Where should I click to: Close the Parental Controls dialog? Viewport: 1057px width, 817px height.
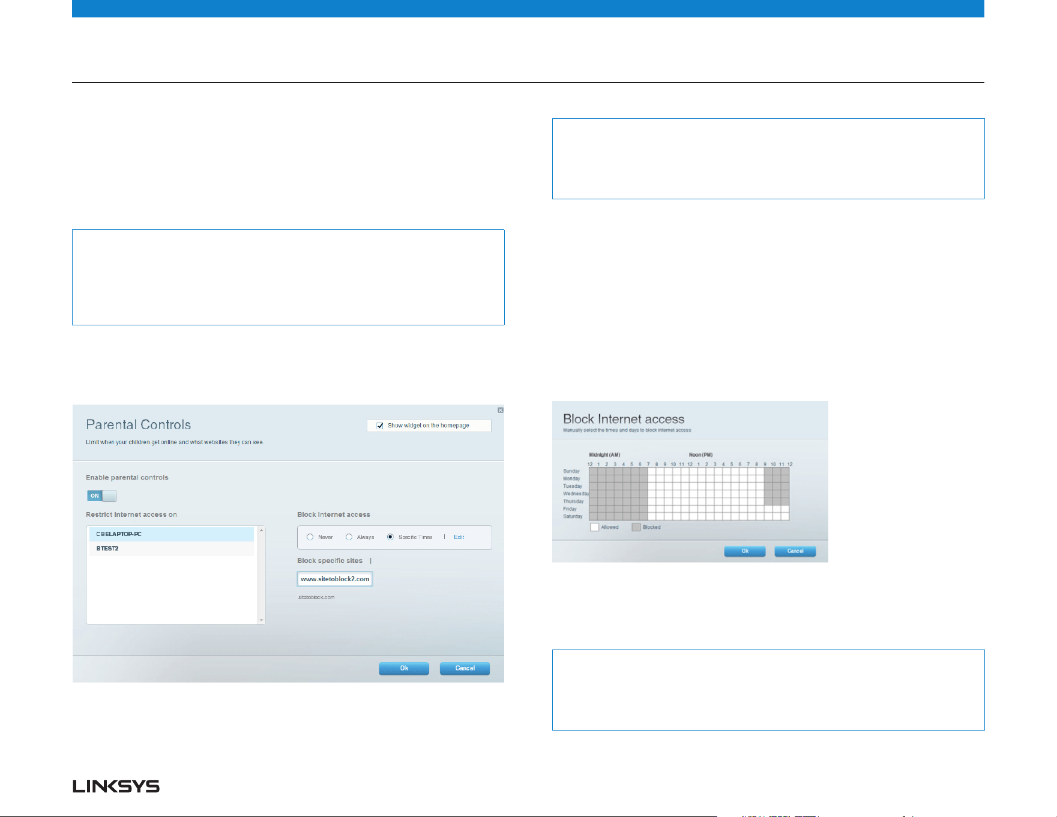(x=501, y=410)
